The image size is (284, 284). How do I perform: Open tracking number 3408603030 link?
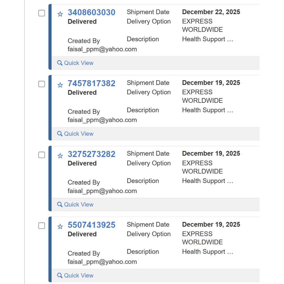pyautogui.click(x=92, y=12)
